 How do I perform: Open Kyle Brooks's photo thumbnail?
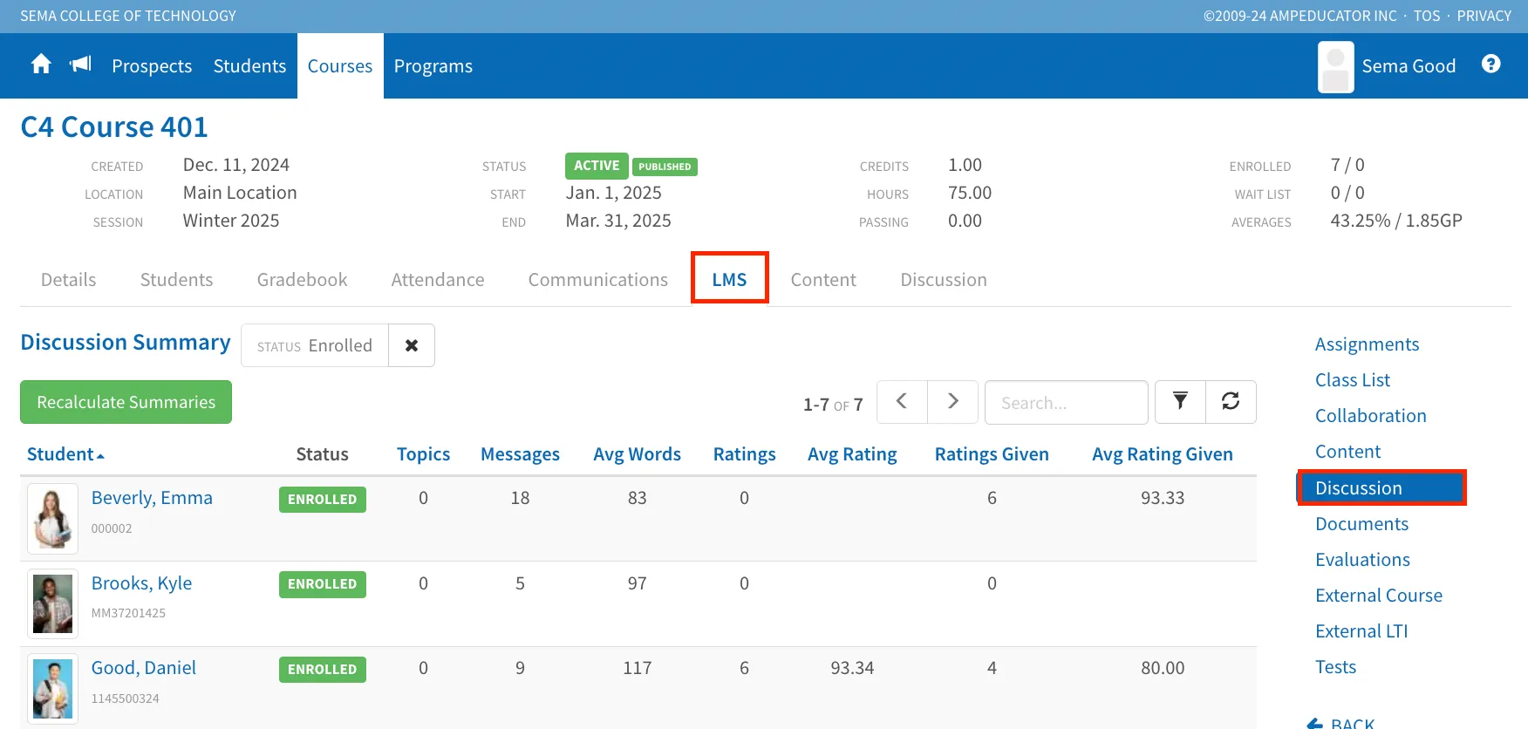[x=52, y=603]
